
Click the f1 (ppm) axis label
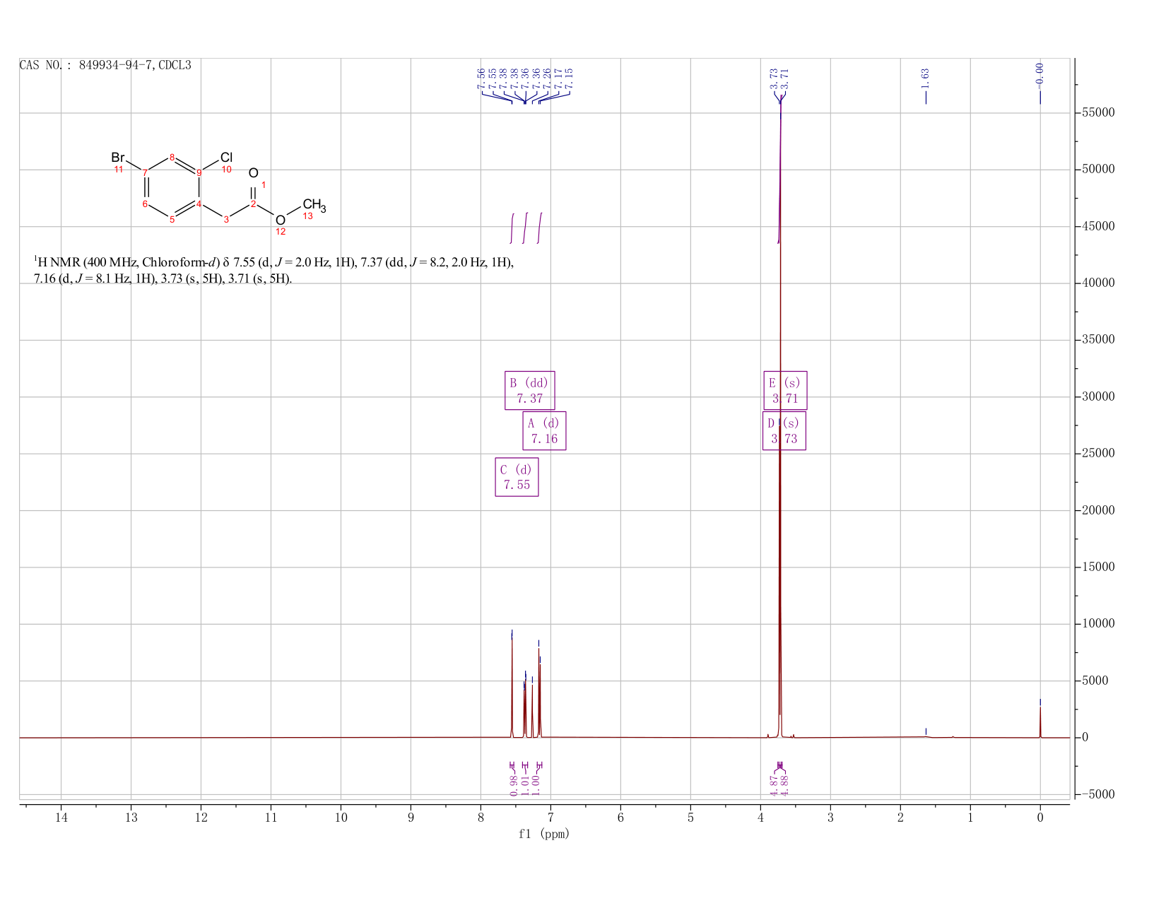[544, 834]
